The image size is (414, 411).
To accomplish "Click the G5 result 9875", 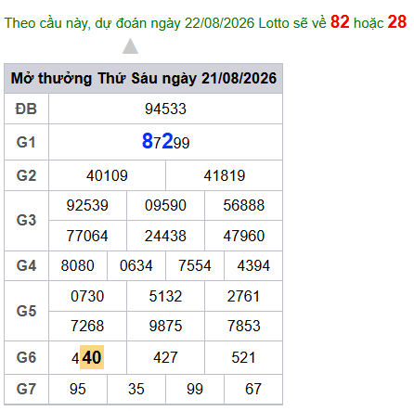I will click(x=165, y=326).
